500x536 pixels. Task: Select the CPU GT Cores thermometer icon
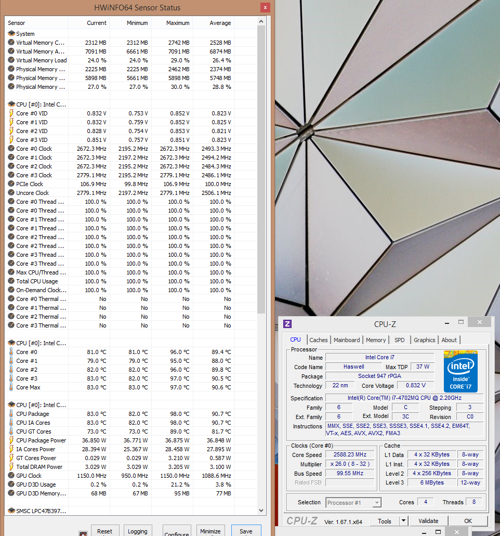(x=11, y=432)
